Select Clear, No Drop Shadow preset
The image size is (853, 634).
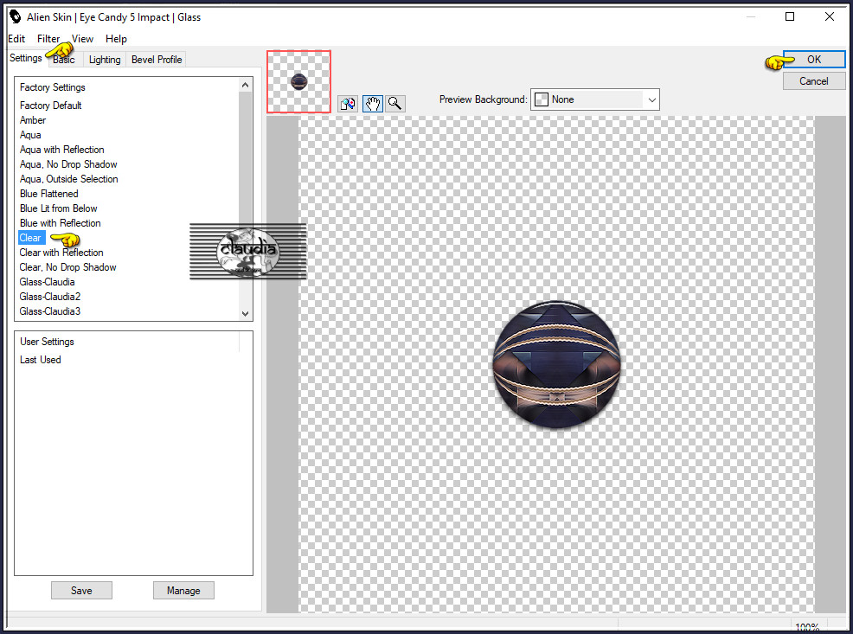[x=68, y=267]
